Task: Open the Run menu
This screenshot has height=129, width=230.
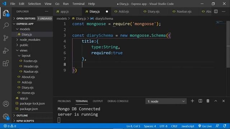Action: (x=66, y=4)
